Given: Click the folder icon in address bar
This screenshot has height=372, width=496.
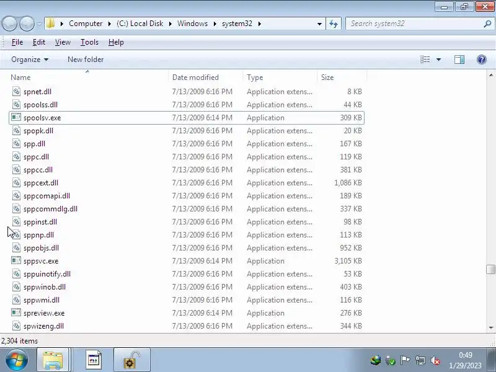Looking at the screenshot, I should (x=50, y=24).
